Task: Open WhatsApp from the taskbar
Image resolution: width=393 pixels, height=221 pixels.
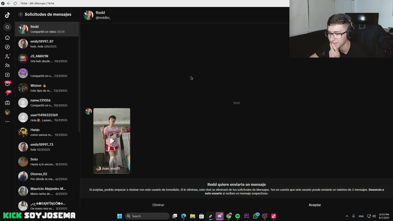Action: click(256, 216)
